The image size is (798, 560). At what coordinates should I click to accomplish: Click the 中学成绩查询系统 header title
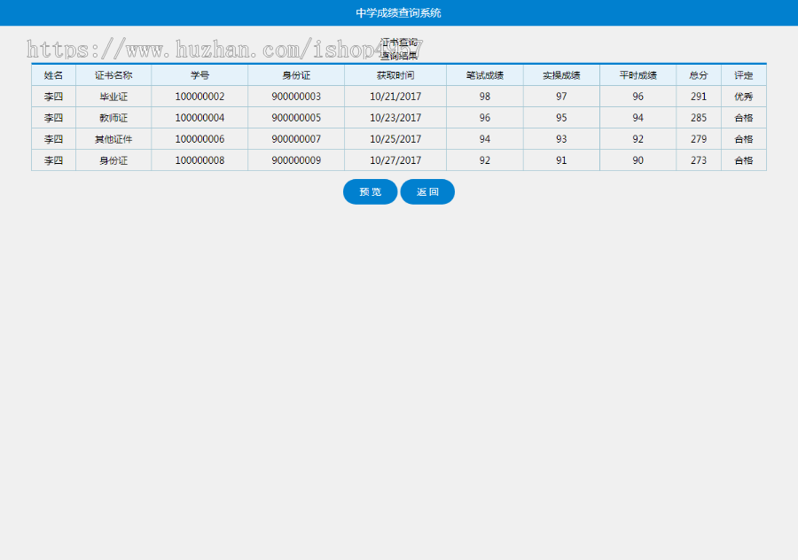point(398,12)
